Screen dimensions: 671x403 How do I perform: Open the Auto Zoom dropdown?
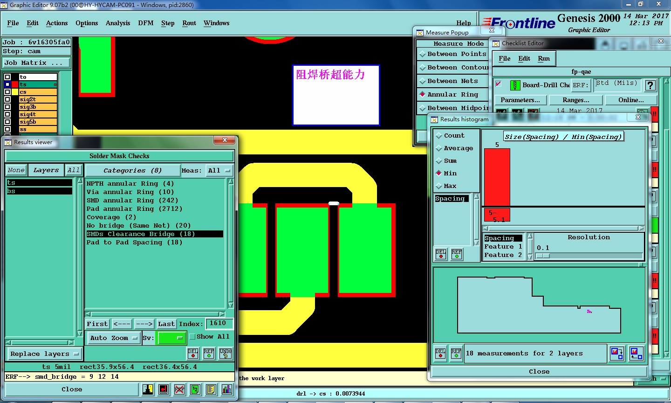point(114,338)
